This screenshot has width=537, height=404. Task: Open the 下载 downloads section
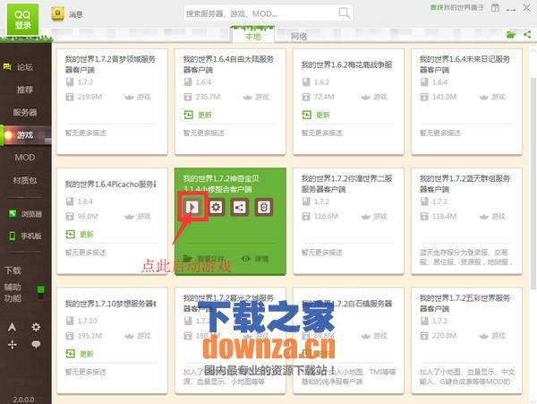tap(13, 271)
